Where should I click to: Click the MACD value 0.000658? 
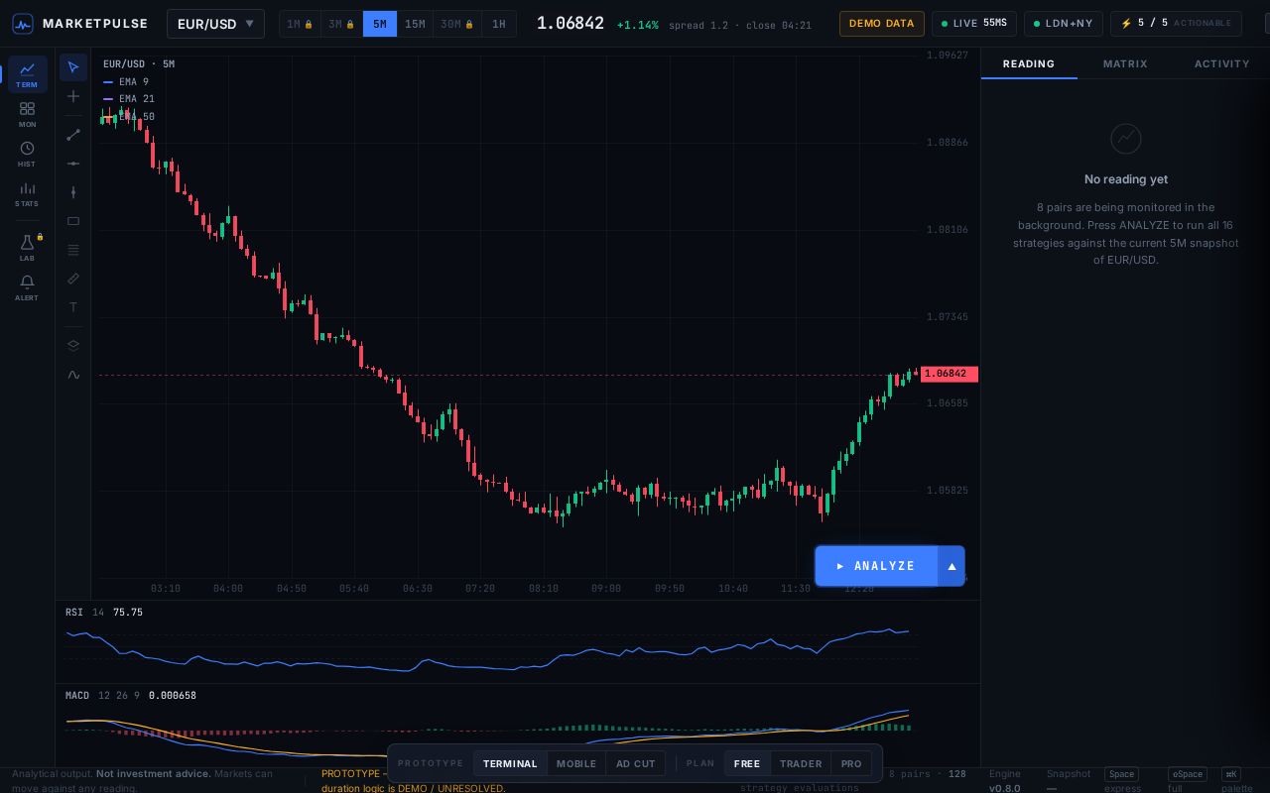click(173, 696)
